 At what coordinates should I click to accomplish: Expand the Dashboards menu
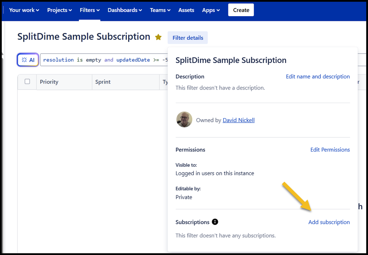pos(125,10)
